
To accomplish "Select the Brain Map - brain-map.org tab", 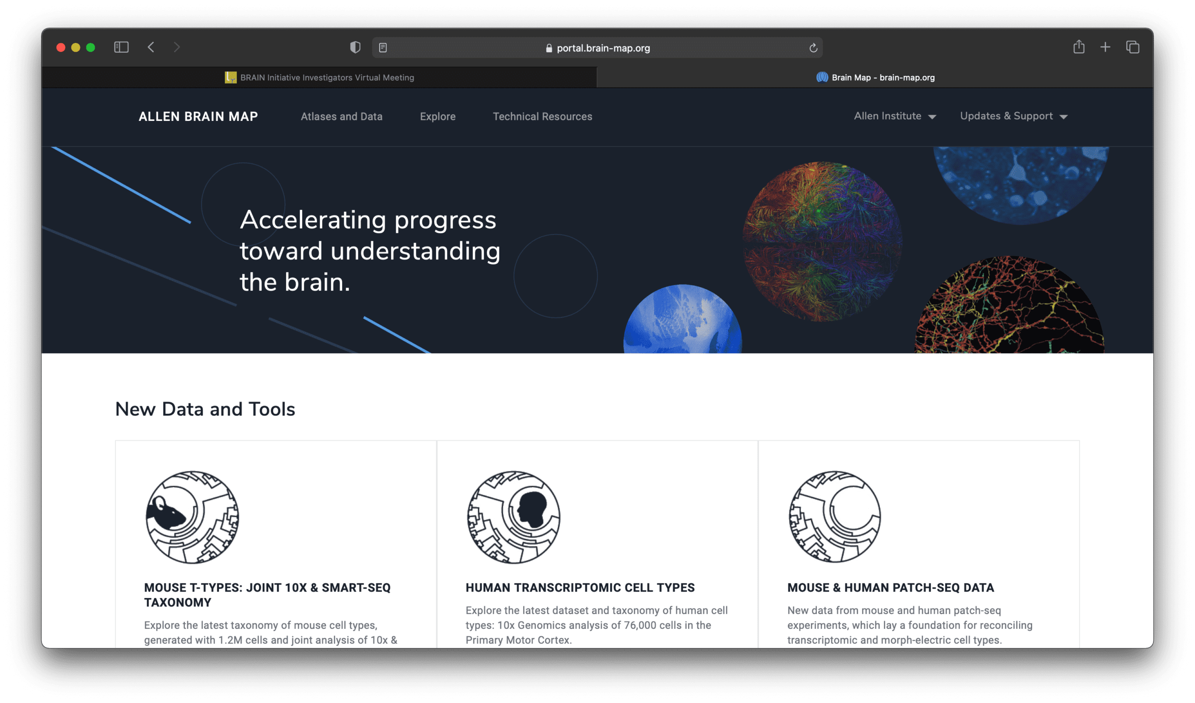I will (x=875, y=77).
